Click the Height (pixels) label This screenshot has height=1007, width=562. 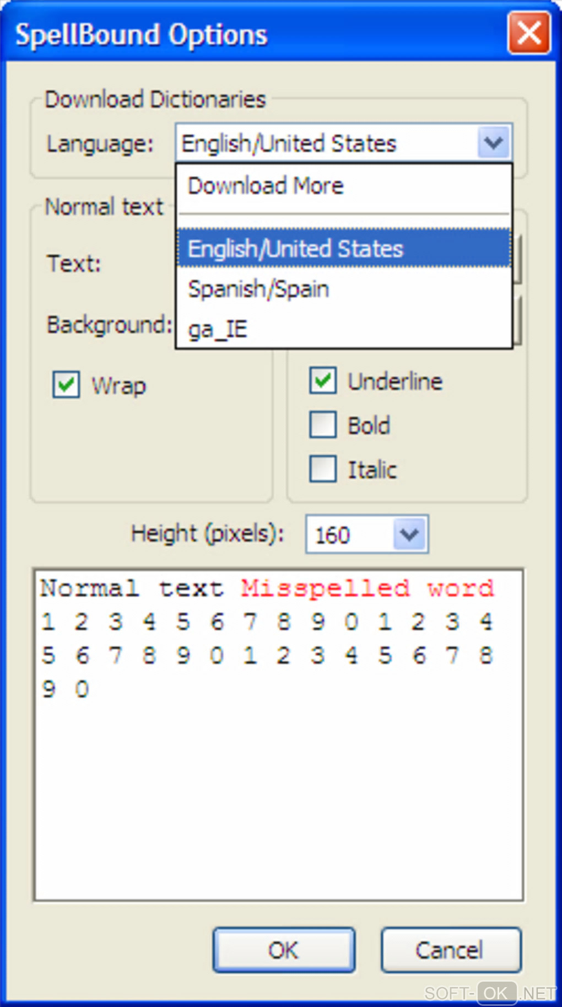[207, 534]
